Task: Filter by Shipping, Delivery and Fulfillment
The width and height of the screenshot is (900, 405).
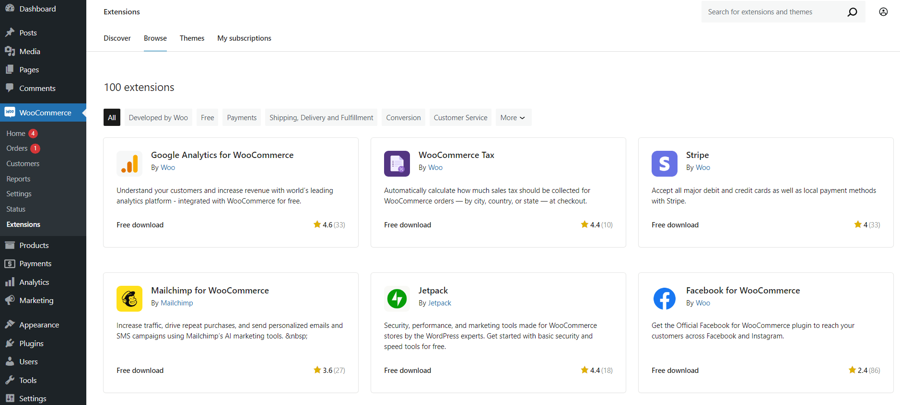Action: click(x=321, y=117)
